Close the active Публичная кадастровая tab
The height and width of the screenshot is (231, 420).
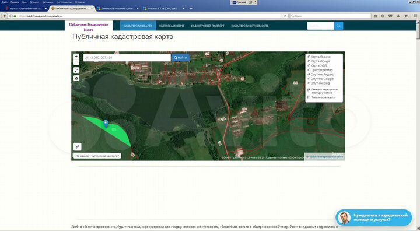pos(92,9)
